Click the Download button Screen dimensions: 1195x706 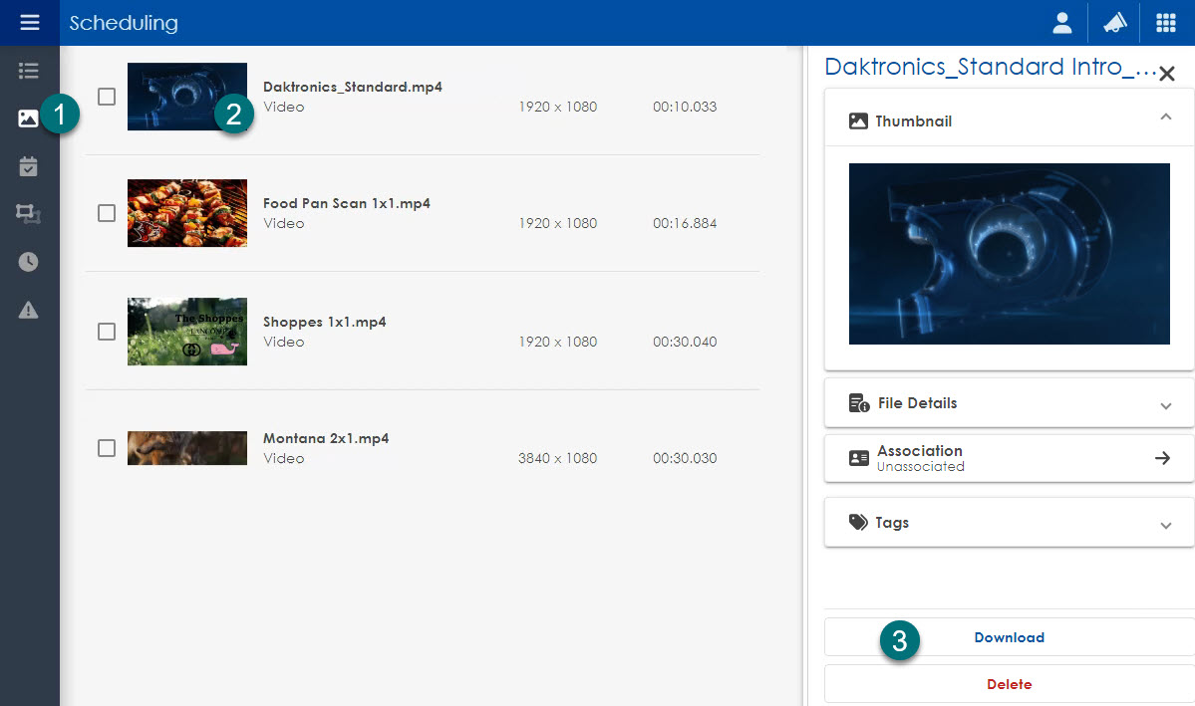[x=1009, y=637]
